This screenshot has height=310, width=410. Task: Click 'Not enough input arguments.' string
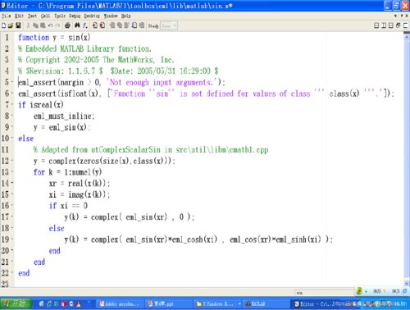[x=162, y=82]
